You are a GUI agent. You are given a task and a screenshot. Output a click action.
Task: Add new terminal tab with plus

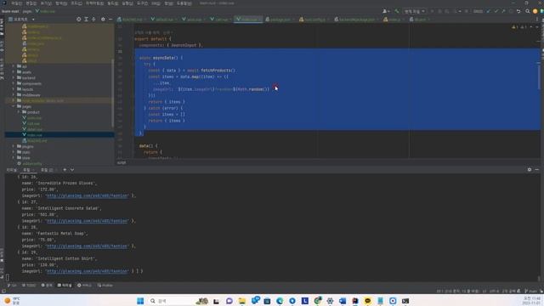(x=65, y=170)
